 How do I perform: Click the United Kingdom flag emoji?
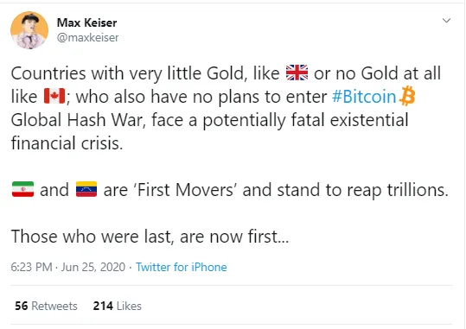[297, 73]
